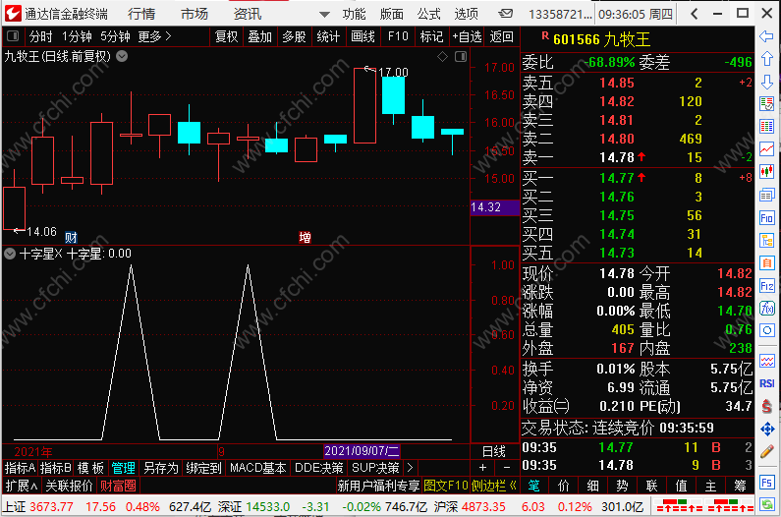Open the 市场 menu
The height and width of the screenshot is (517, 781).
coord(195,14)
